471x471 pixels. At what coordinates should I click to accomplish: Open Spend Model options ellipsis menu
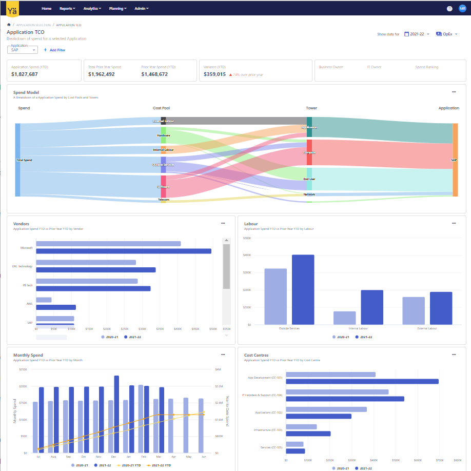[454, 92]
